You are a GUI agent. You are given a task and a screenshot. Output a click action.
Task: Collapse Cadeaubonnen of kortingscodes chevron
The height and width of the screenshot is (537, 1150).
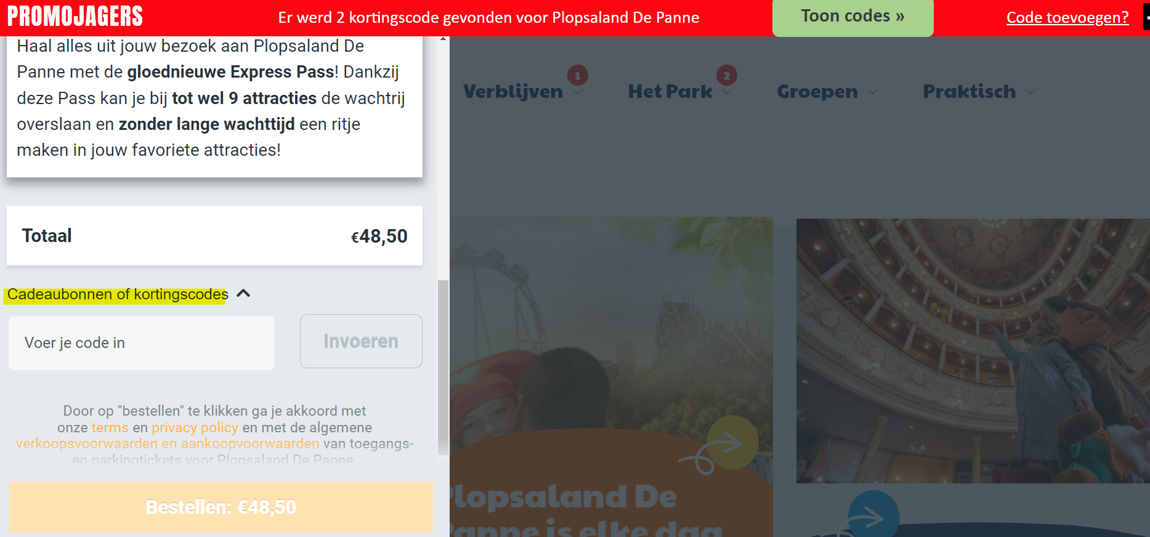point(244,294)
